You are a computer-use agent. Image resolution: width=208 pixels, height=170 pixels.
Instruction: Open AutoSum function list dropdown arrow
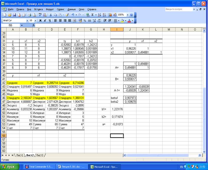point(96,15)
